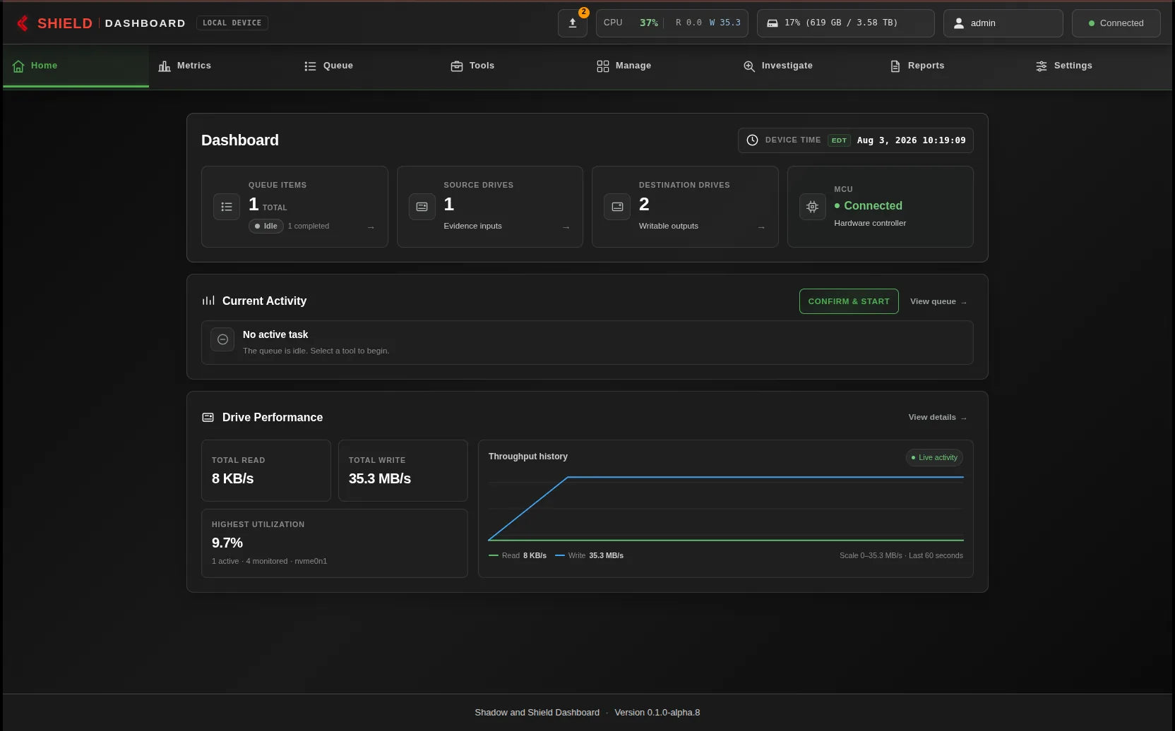Select the Manage tab
This screenshot has width=1175, height=731.
pos(660,66)
